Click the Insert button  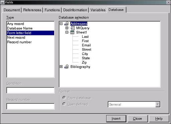coord(116,119)
